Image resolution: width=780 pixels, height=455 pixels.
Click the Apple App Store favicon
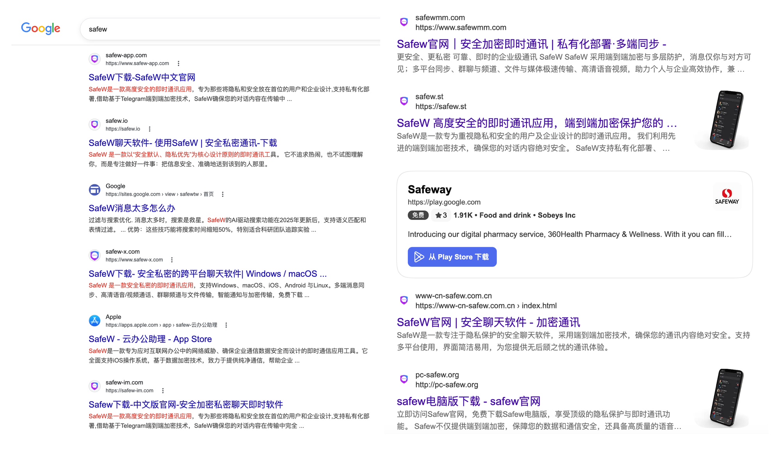point(94,320)
